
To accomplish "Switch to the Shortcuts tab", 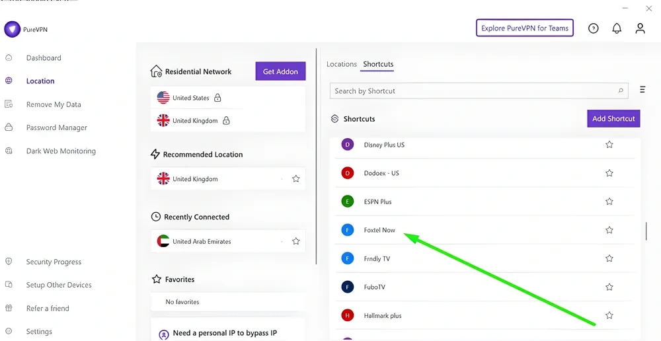I will click(378, 64).
